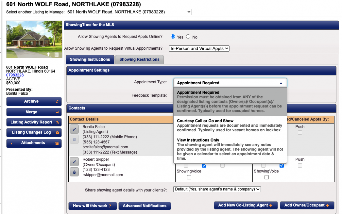Choose View Instructions Only option
The height and width of the screenshot is (214, 342).
tap(230, 149)
